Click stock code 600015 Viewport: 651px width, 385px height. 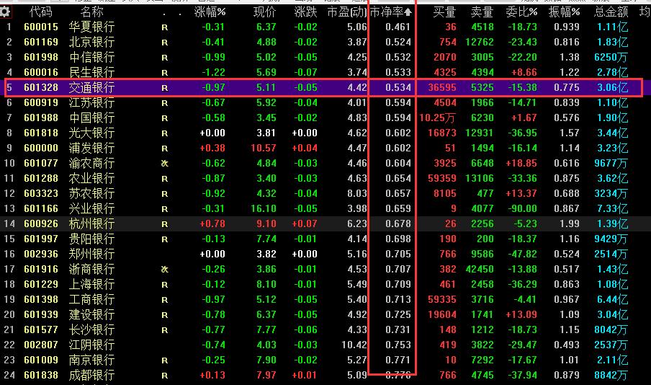pos(41,27)
